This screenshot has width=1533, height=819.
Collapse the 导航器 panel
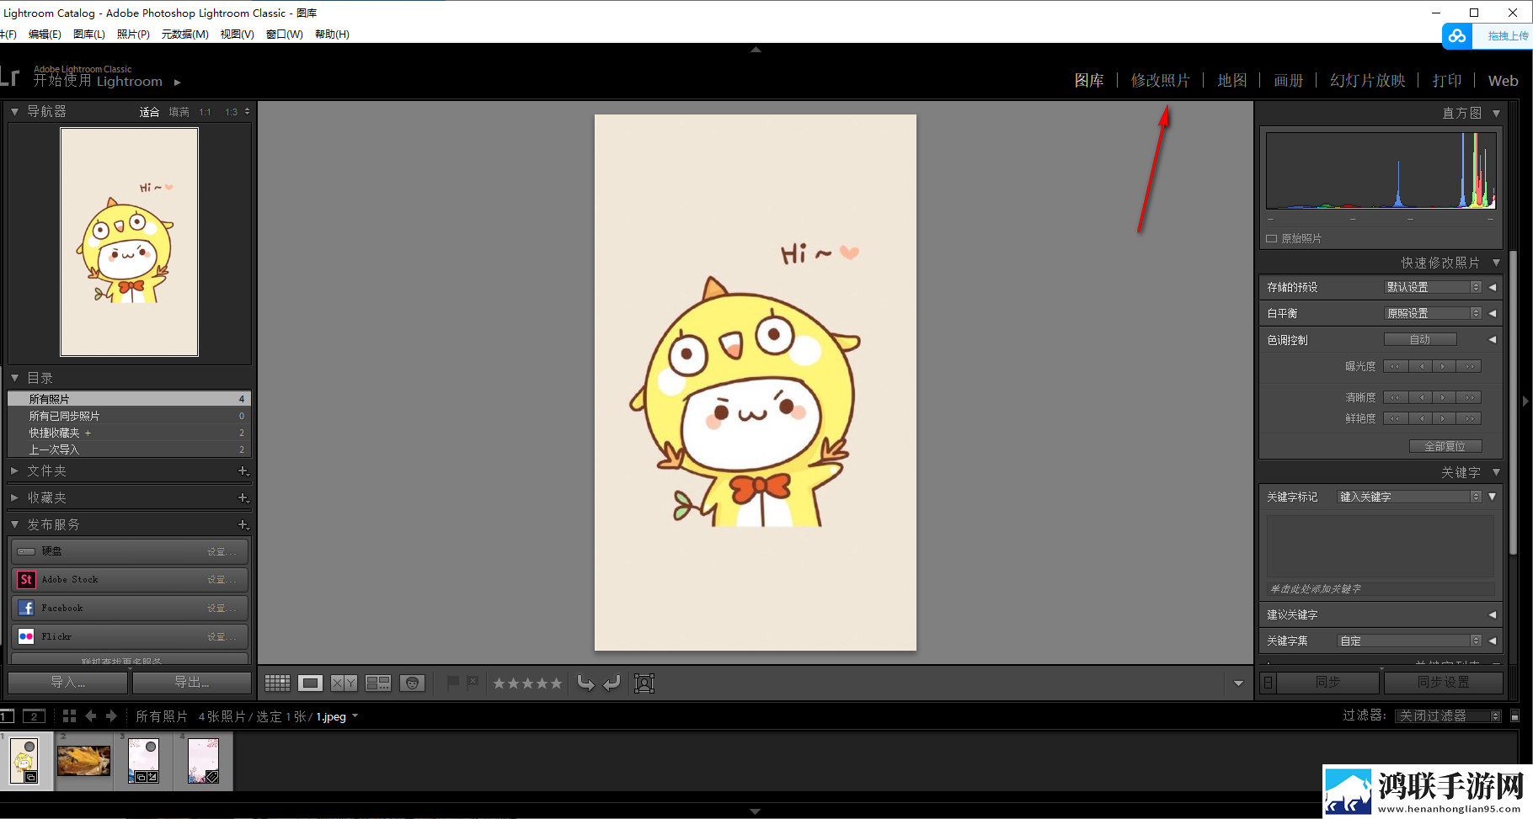(x=14, y=111)
